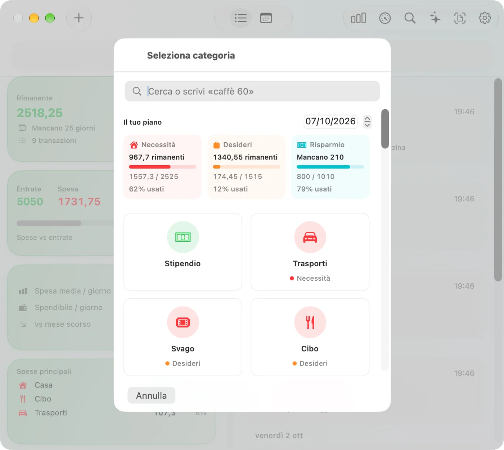
Task: Open the Risparmio budget card
Action: (x=330, y=167)
